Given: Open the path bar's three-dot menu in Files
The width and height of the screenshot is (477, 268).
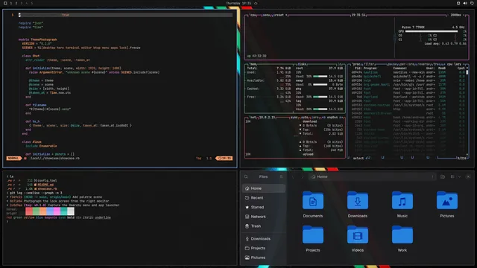Looking at the screenshot, I should (x=432, y=176).
